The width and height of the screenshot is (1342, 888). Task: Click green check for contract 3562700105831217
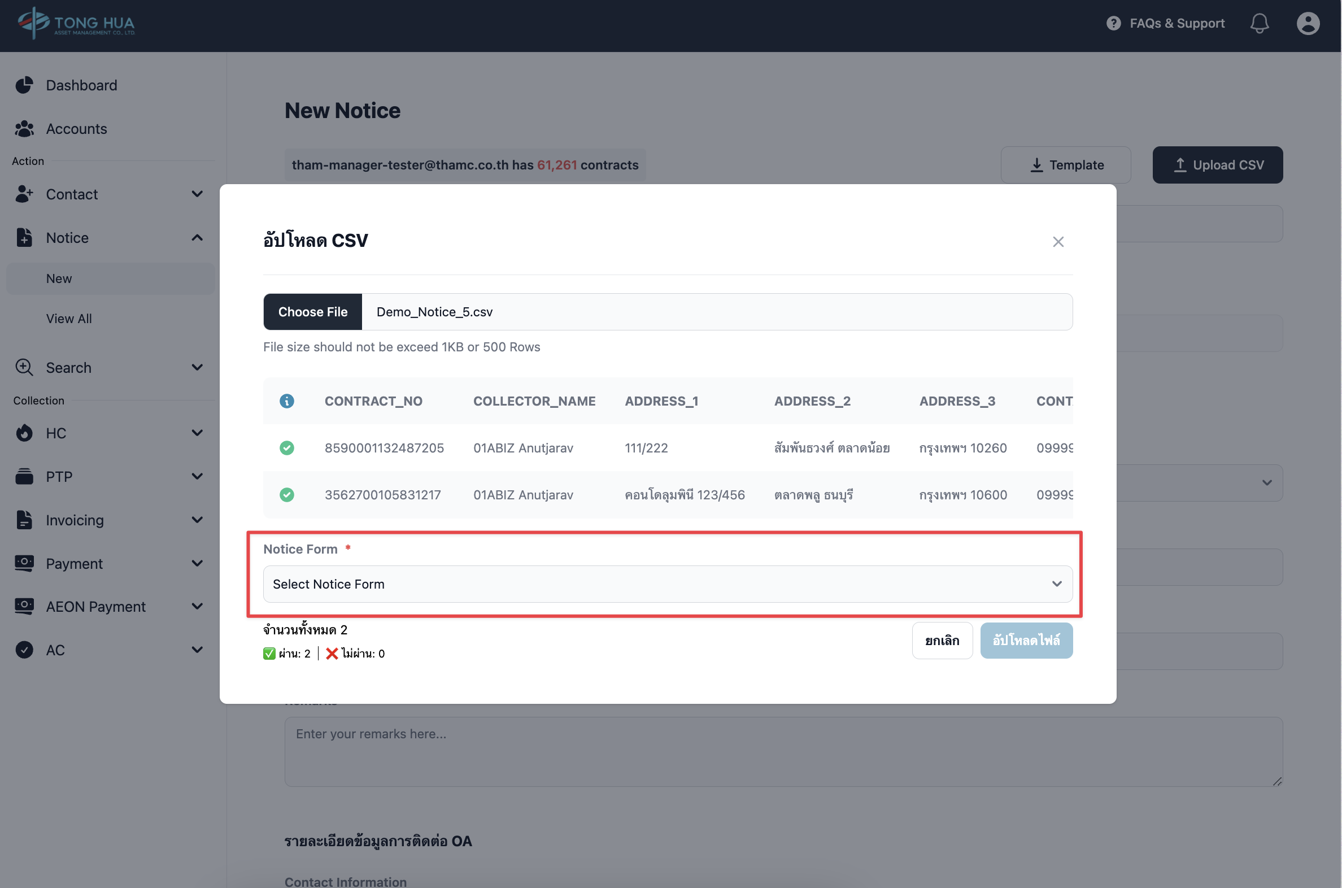point(286,495)
